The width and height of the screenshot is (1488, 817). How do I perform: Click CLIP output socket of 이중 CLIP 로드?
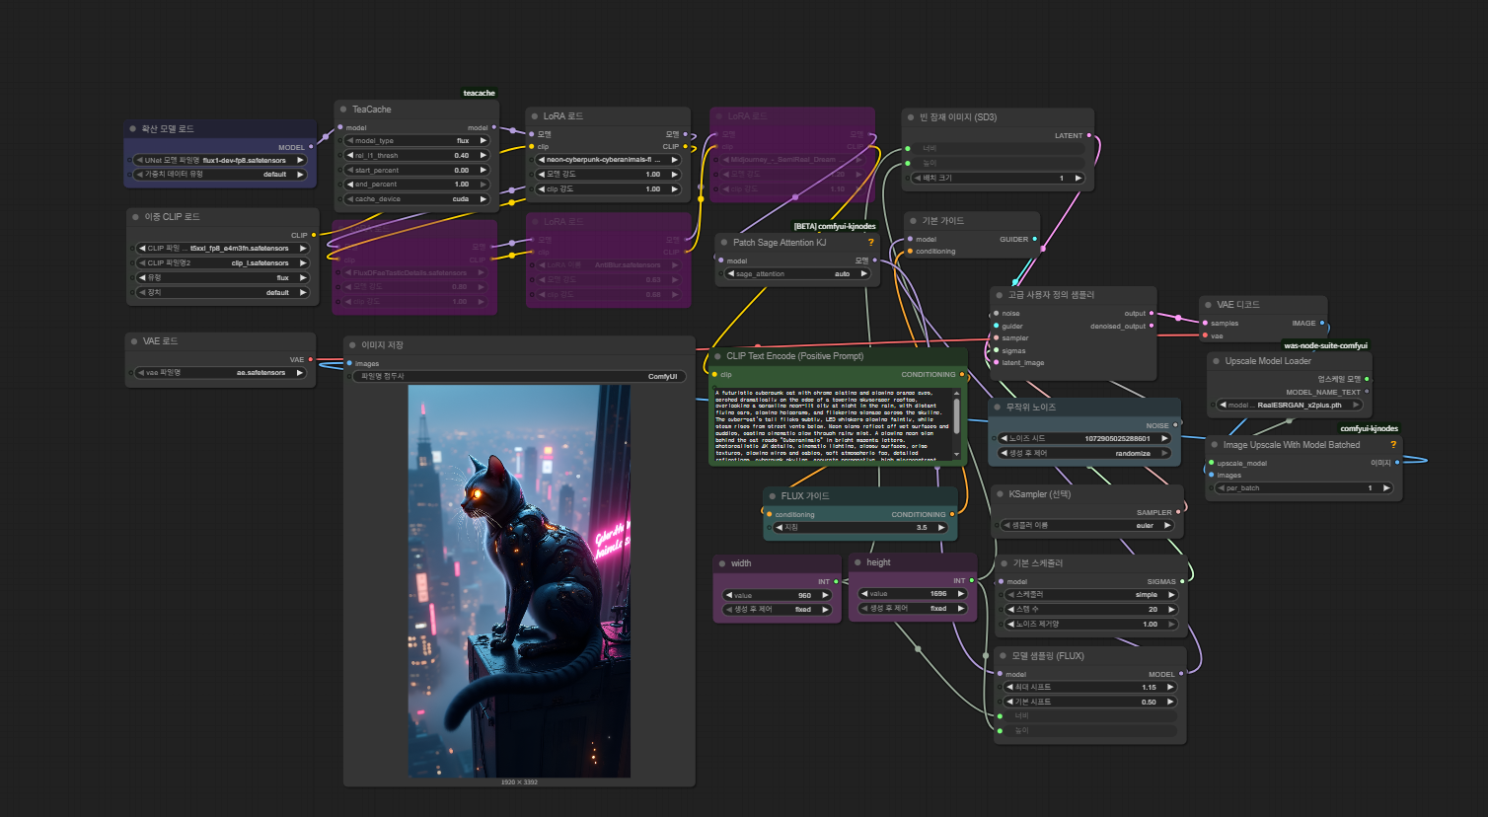(x=314, y=235)
